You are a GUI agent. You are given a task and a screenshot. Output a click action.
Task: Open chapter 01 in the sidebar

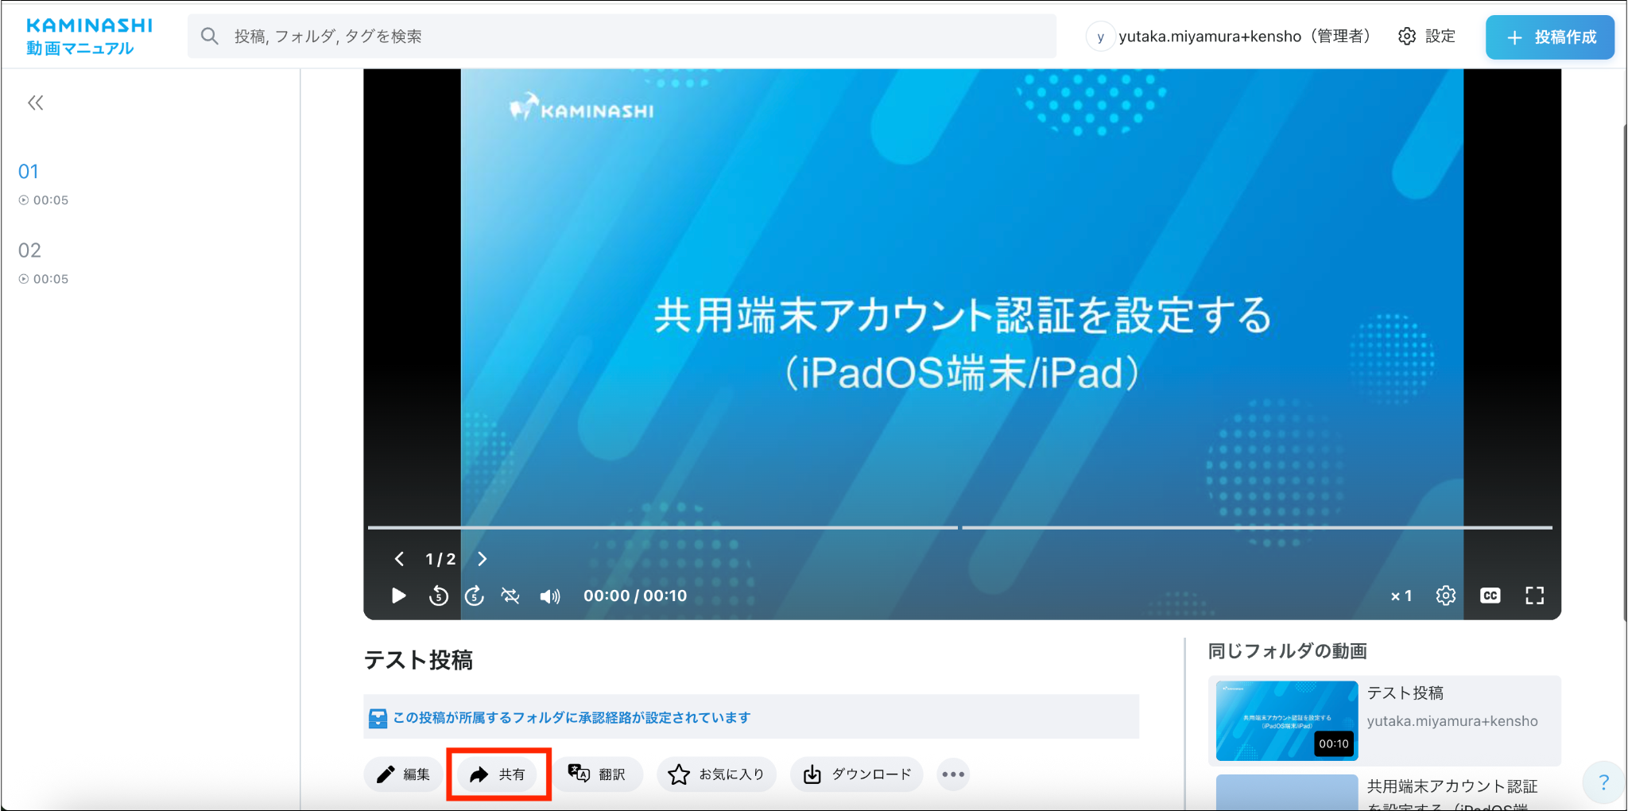click(29, 172)
